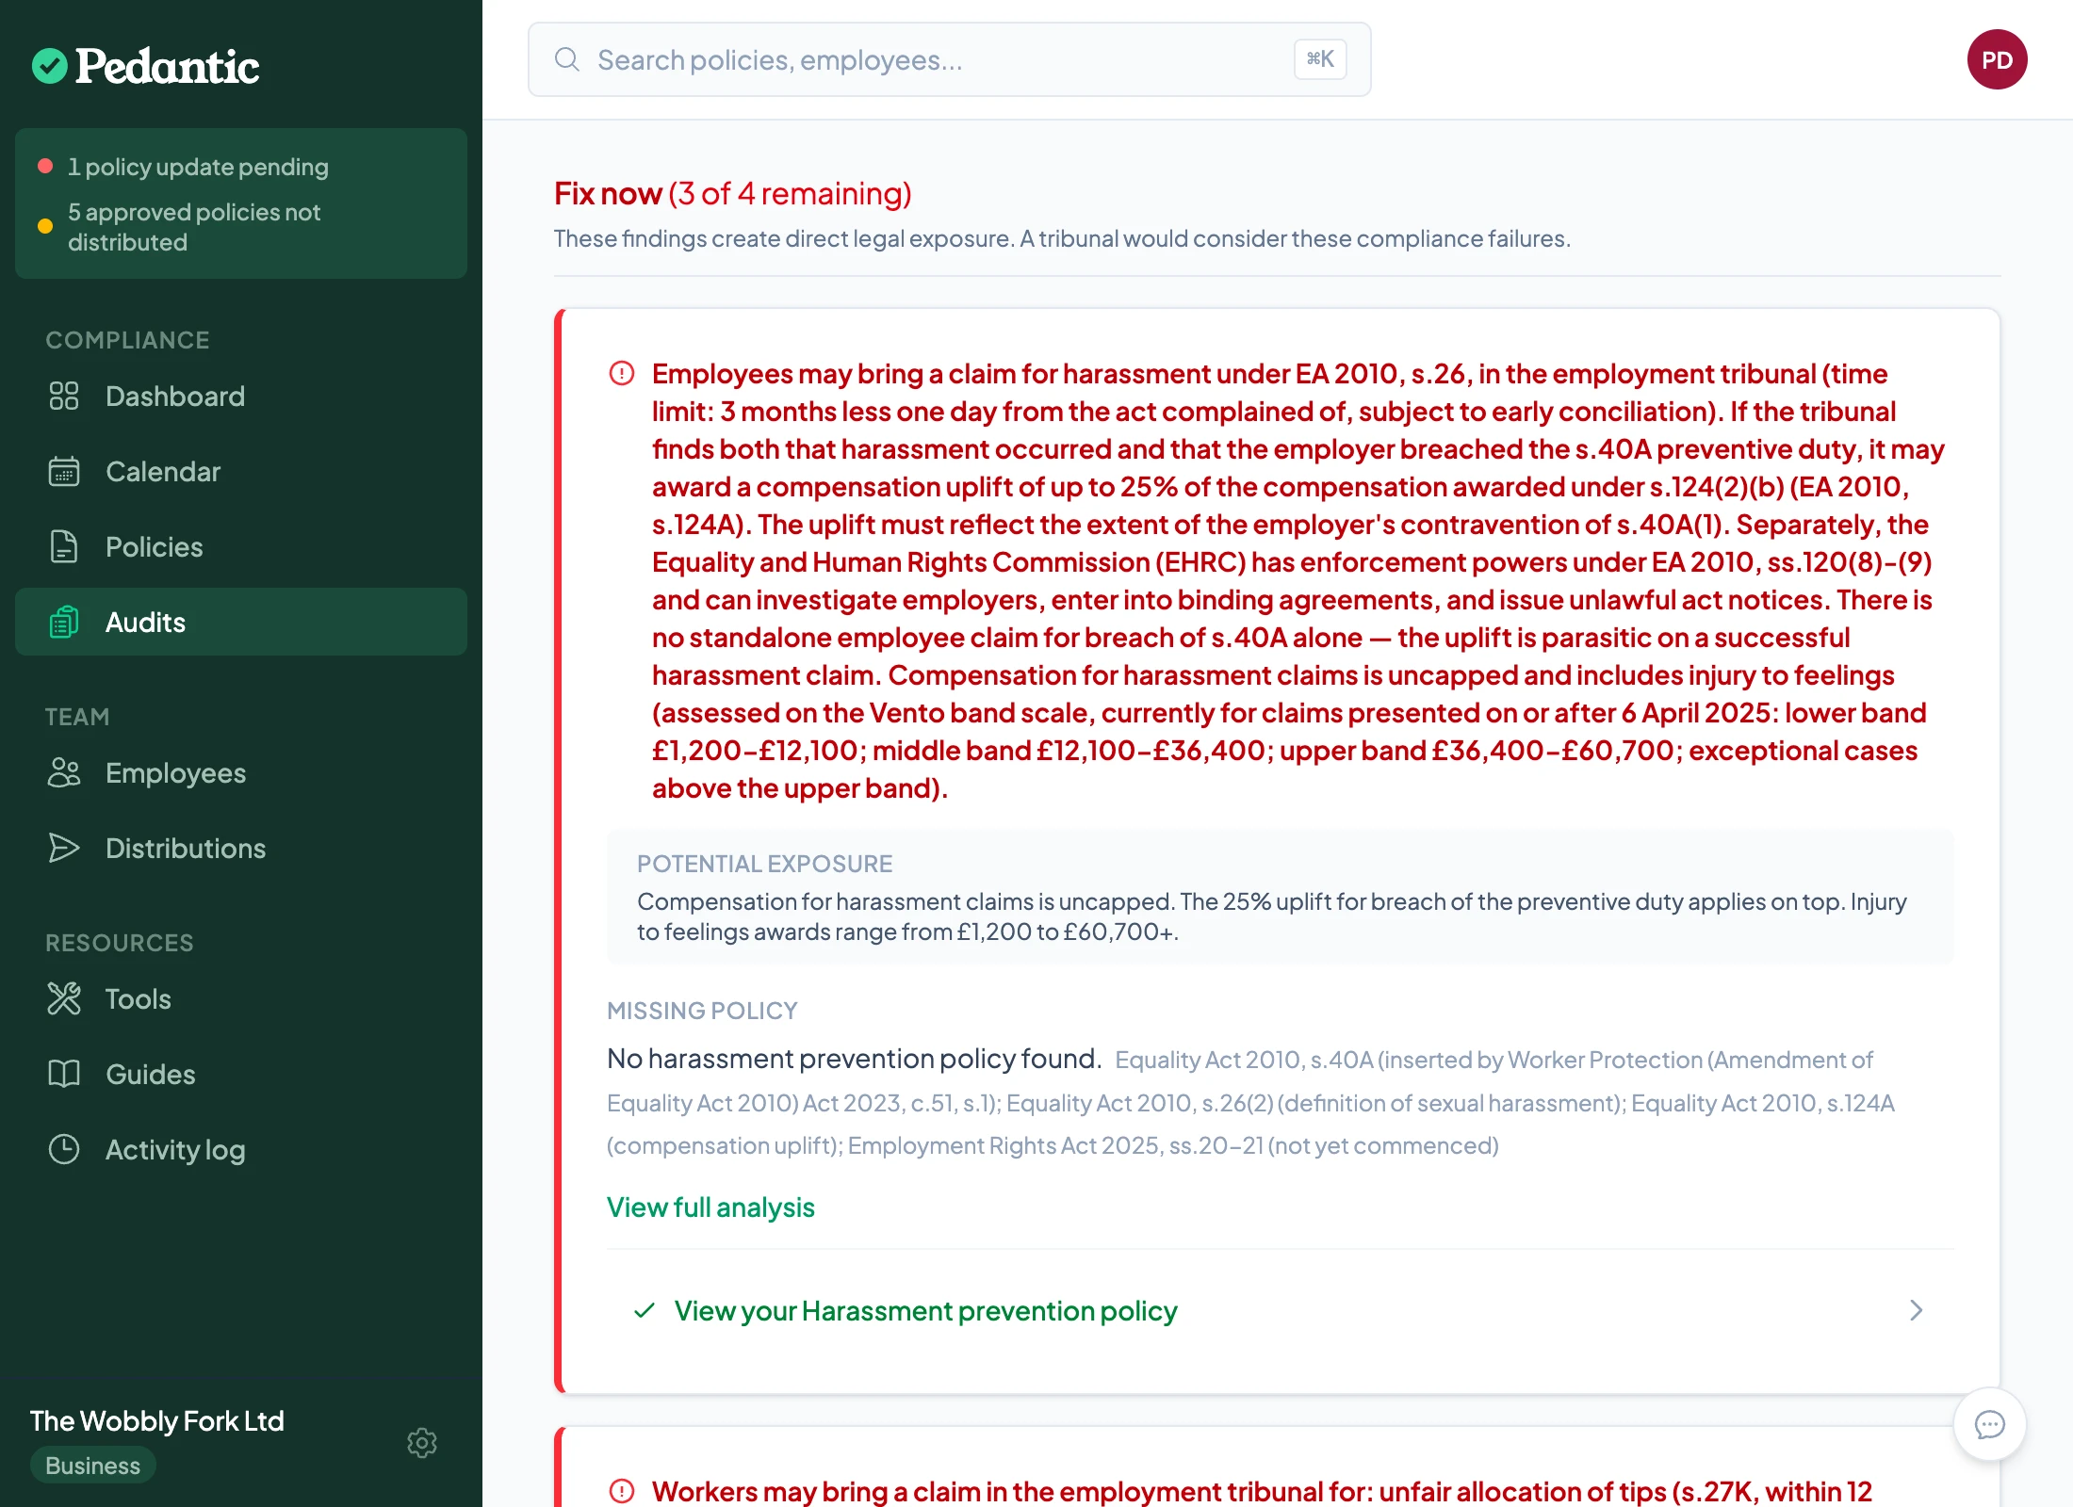Select Audits in the sidebar
Image resolution: width=2073 pixels, height=1507 pixels.
tap(145, 622)
